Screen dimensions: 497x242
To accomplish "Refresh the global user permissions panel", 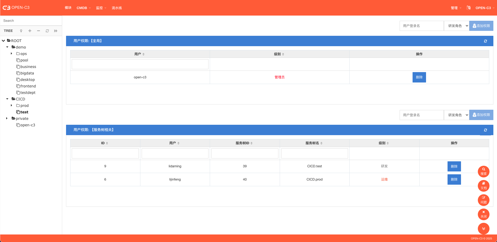I will pos(485,41).
